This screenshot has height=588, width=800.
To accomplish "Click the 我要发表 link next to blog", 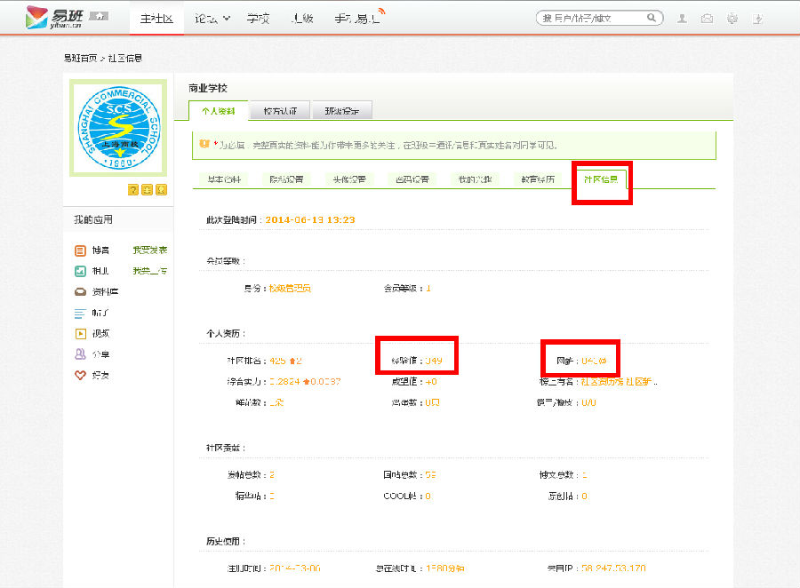I will [x=149, y=250].
